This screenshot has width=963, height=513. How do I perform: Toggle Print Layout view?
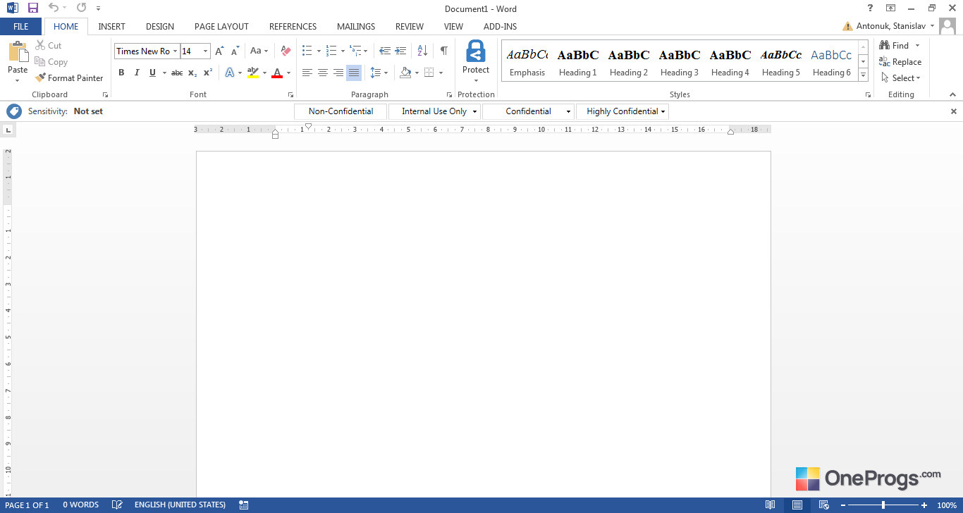pyautogui.click(x=797, y=505)
